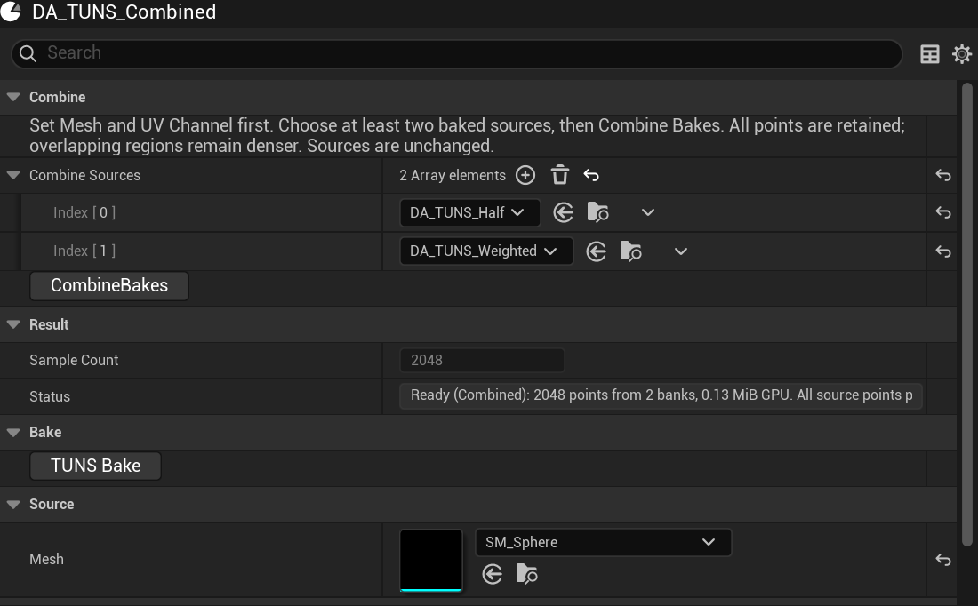This screenshot has width=978, height=606.
Task: Select the Index [0] label
Action: [84, 212]
